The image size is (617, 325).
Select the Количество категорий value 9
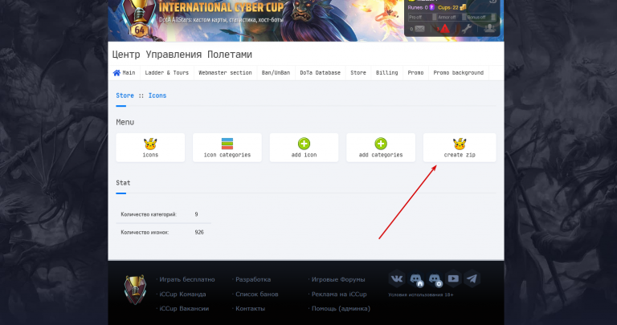196,214
